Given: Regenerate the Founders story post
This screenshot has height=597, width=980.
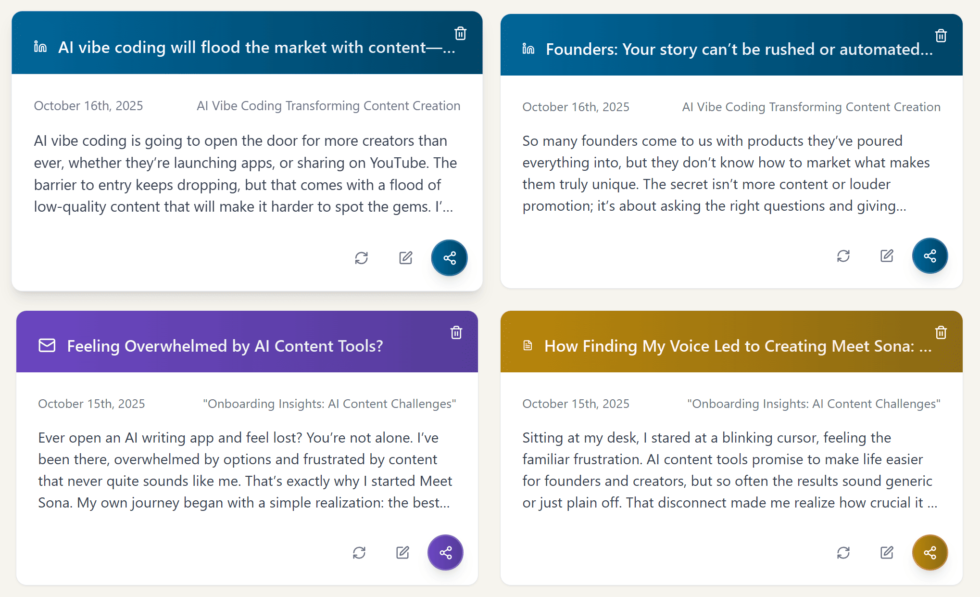Looking at the screenshot, I should point(843,255).
